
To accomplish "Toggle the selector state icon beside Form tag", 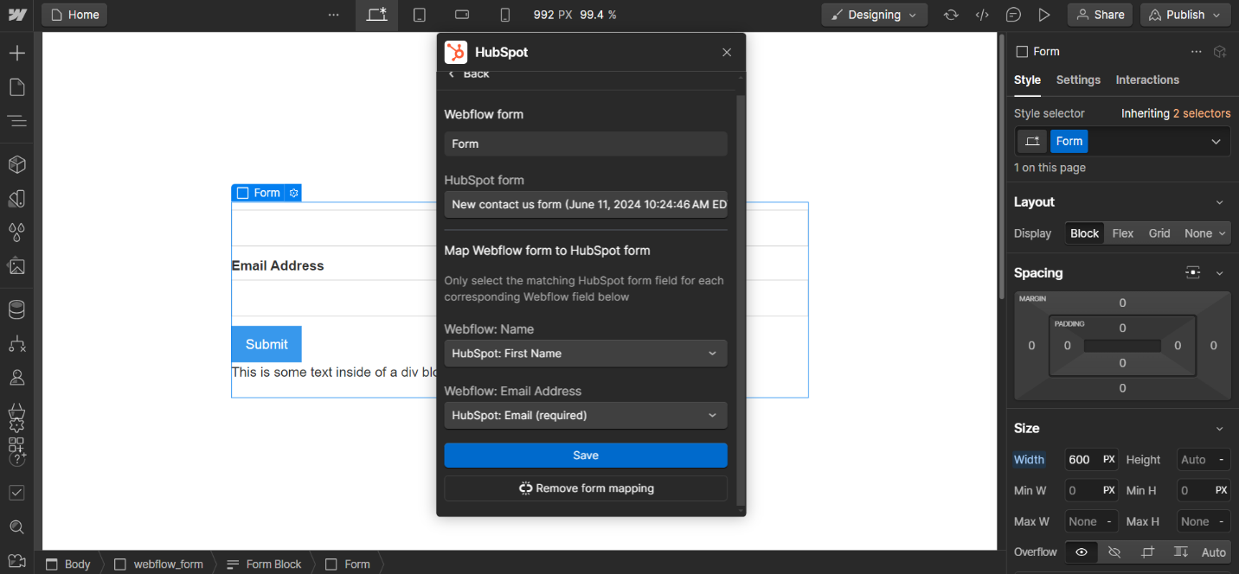I will coord(1031,141).
